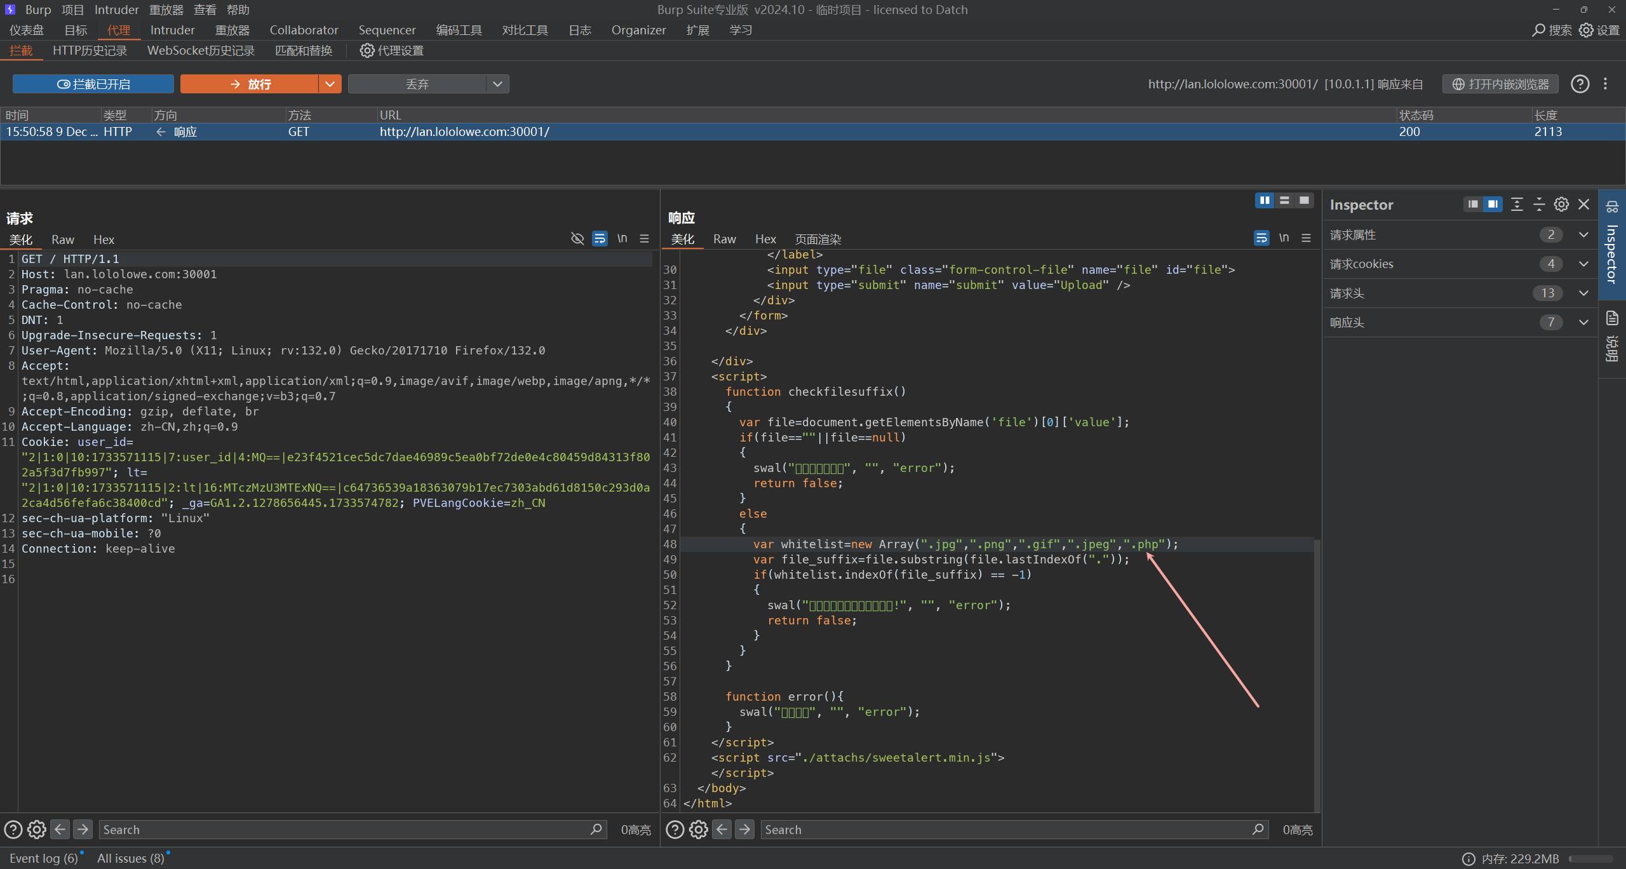Open the HTTP history tab

click(90, 50)
